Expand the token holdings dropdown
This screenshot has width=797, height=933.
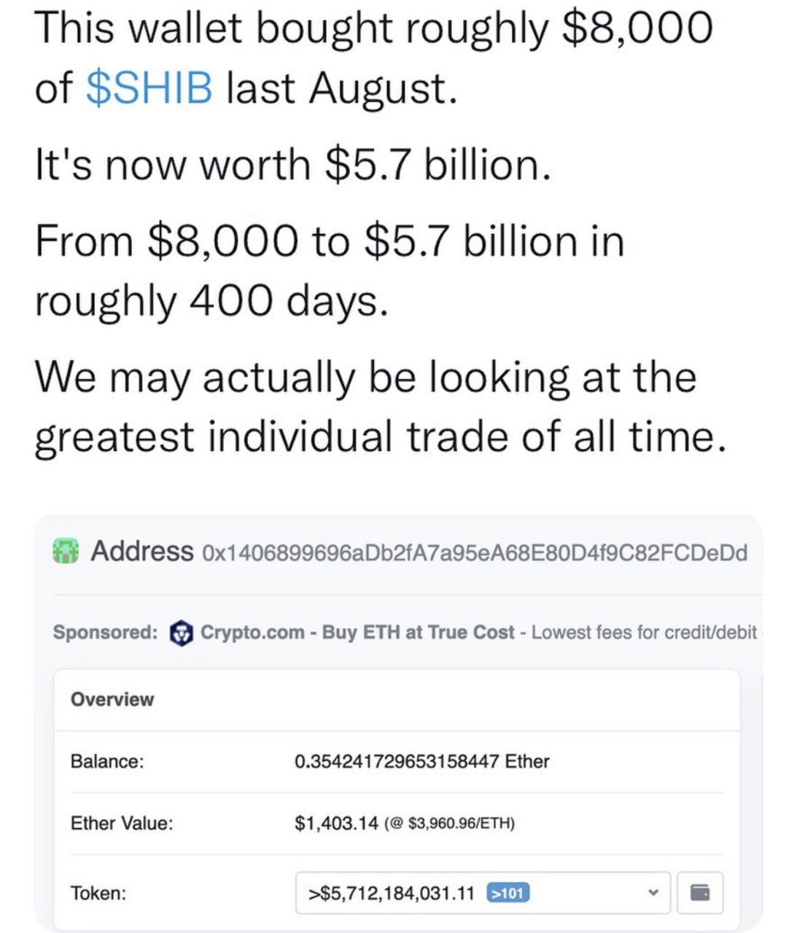(x=483, y=892)
